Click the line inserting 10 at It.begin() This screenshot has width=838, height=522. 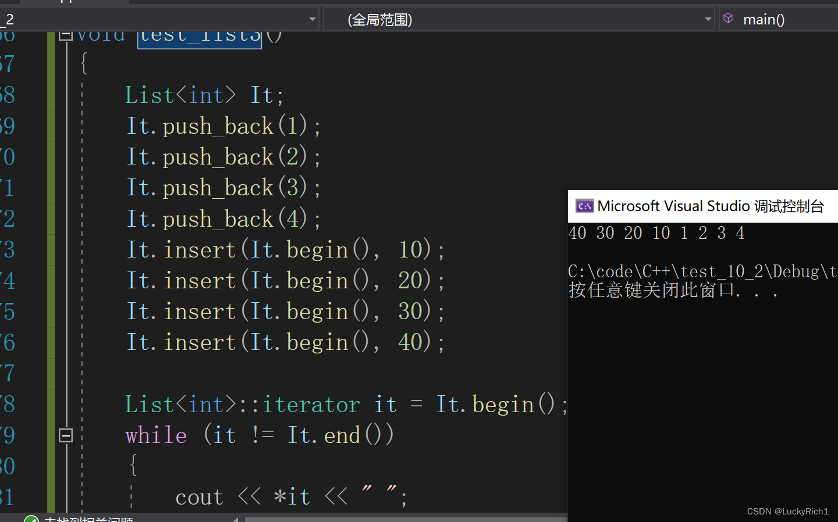tap(286, 250)
